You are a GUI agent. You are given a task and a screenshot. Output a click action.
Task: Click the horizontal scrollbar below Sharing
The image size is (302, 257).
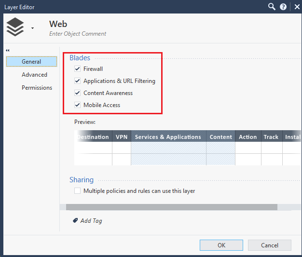171,207
